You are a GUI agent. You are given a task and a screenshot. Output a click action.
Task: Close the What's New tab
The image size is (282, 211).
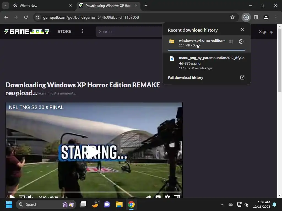pos(70,5)
